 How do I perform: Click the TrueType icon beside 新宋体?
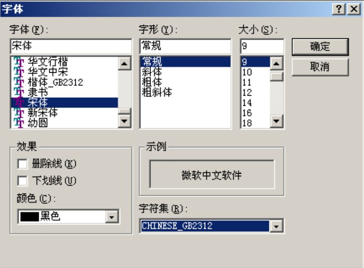pyautogui.click(x=19, y=113)
